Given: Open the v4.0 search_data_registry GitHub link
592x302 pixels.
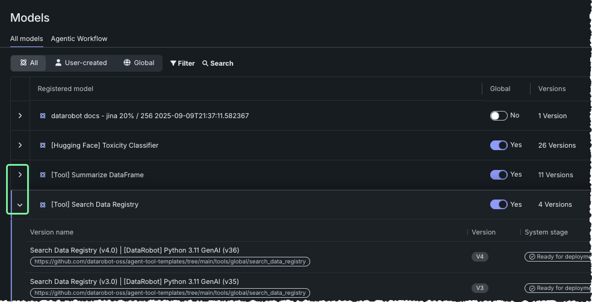Looking at the screenshot, I should click(170, 262).
